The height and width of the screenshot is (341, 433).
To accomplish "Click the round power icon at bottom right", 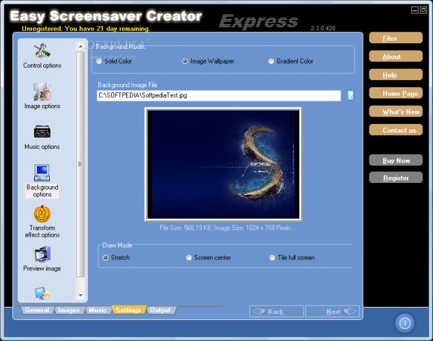I will click(x=405, y=323).
